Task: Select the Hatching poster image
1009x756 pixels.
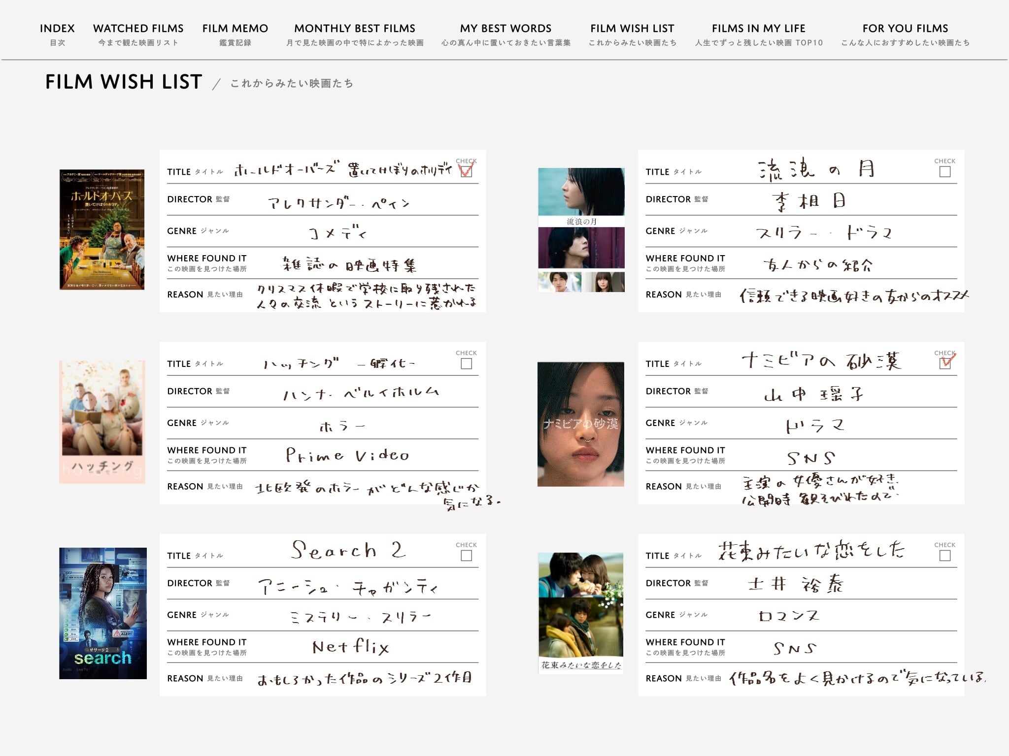Action: 102,422
